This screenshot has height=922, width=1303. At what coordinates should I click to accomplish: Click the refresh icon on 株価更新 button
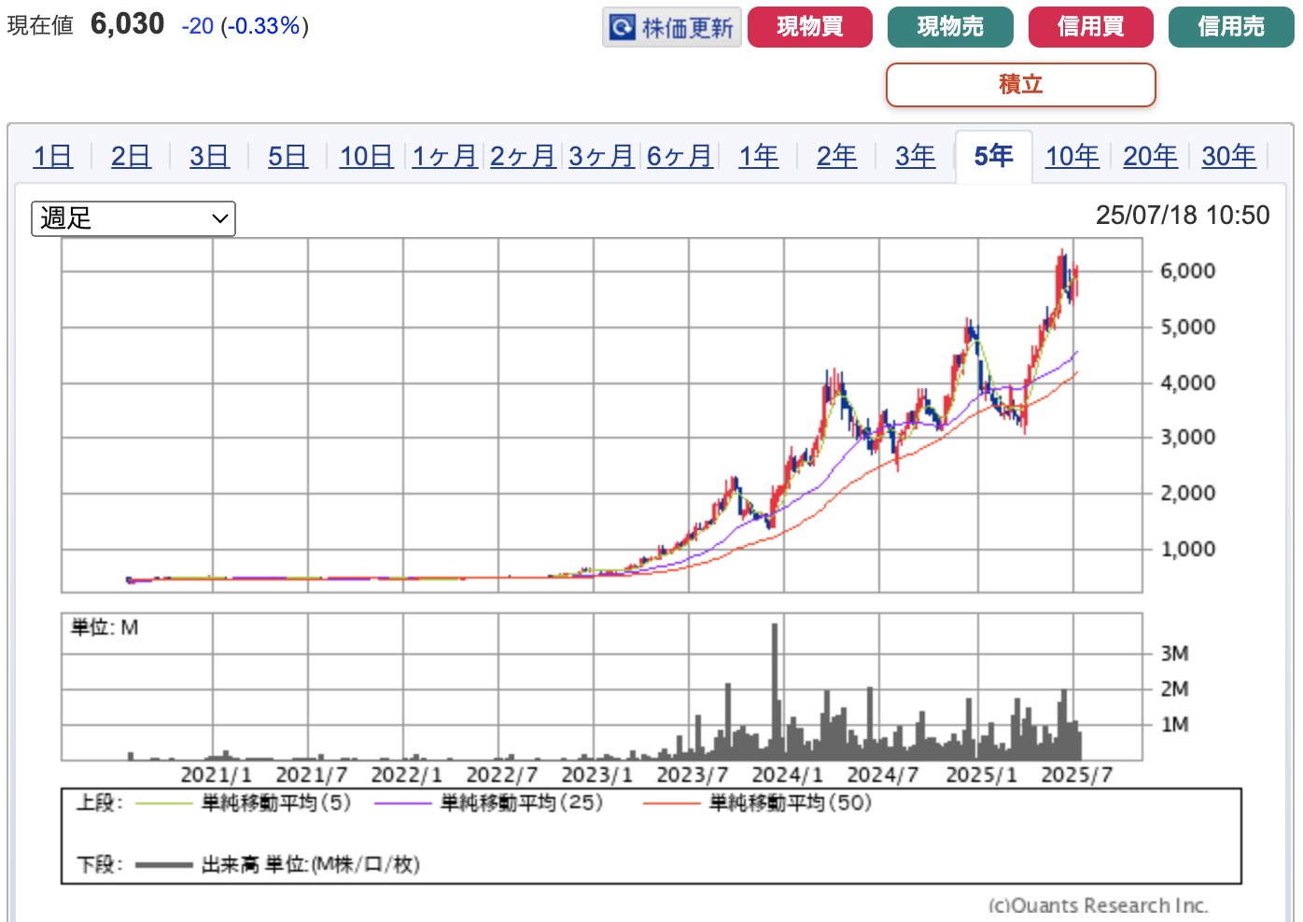click(x=623, y=27)
